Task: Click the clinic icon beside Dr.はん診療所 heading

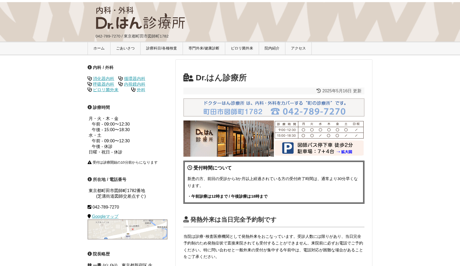Action: [187, 78]
